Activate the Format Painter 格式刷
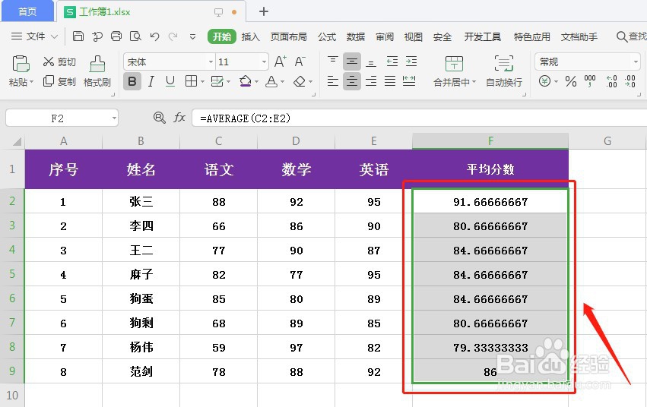Viewport: 647px width, 407px height. [x=97, y=71]
